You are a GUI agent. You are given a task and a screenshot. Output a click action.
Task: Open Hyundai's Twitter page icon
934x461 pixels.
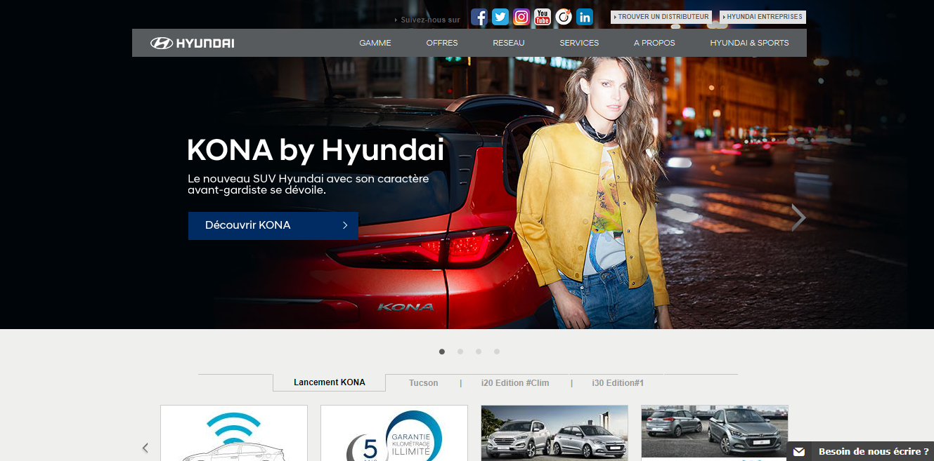pos(500,18)
